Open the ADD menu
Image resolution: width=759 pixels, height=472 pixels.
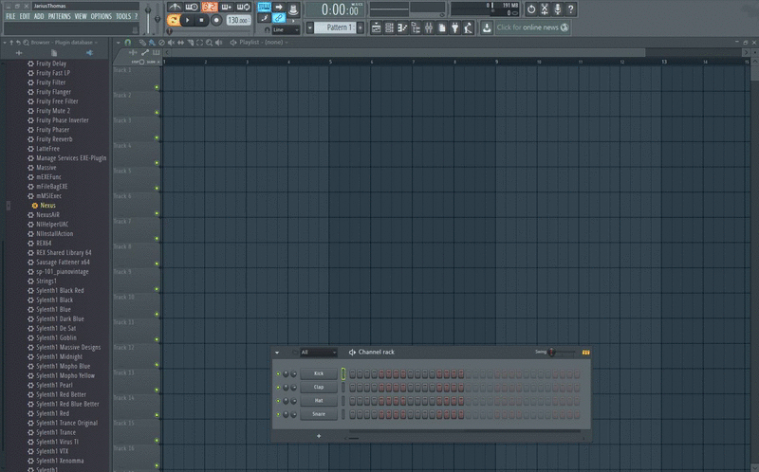pos(39,16)
